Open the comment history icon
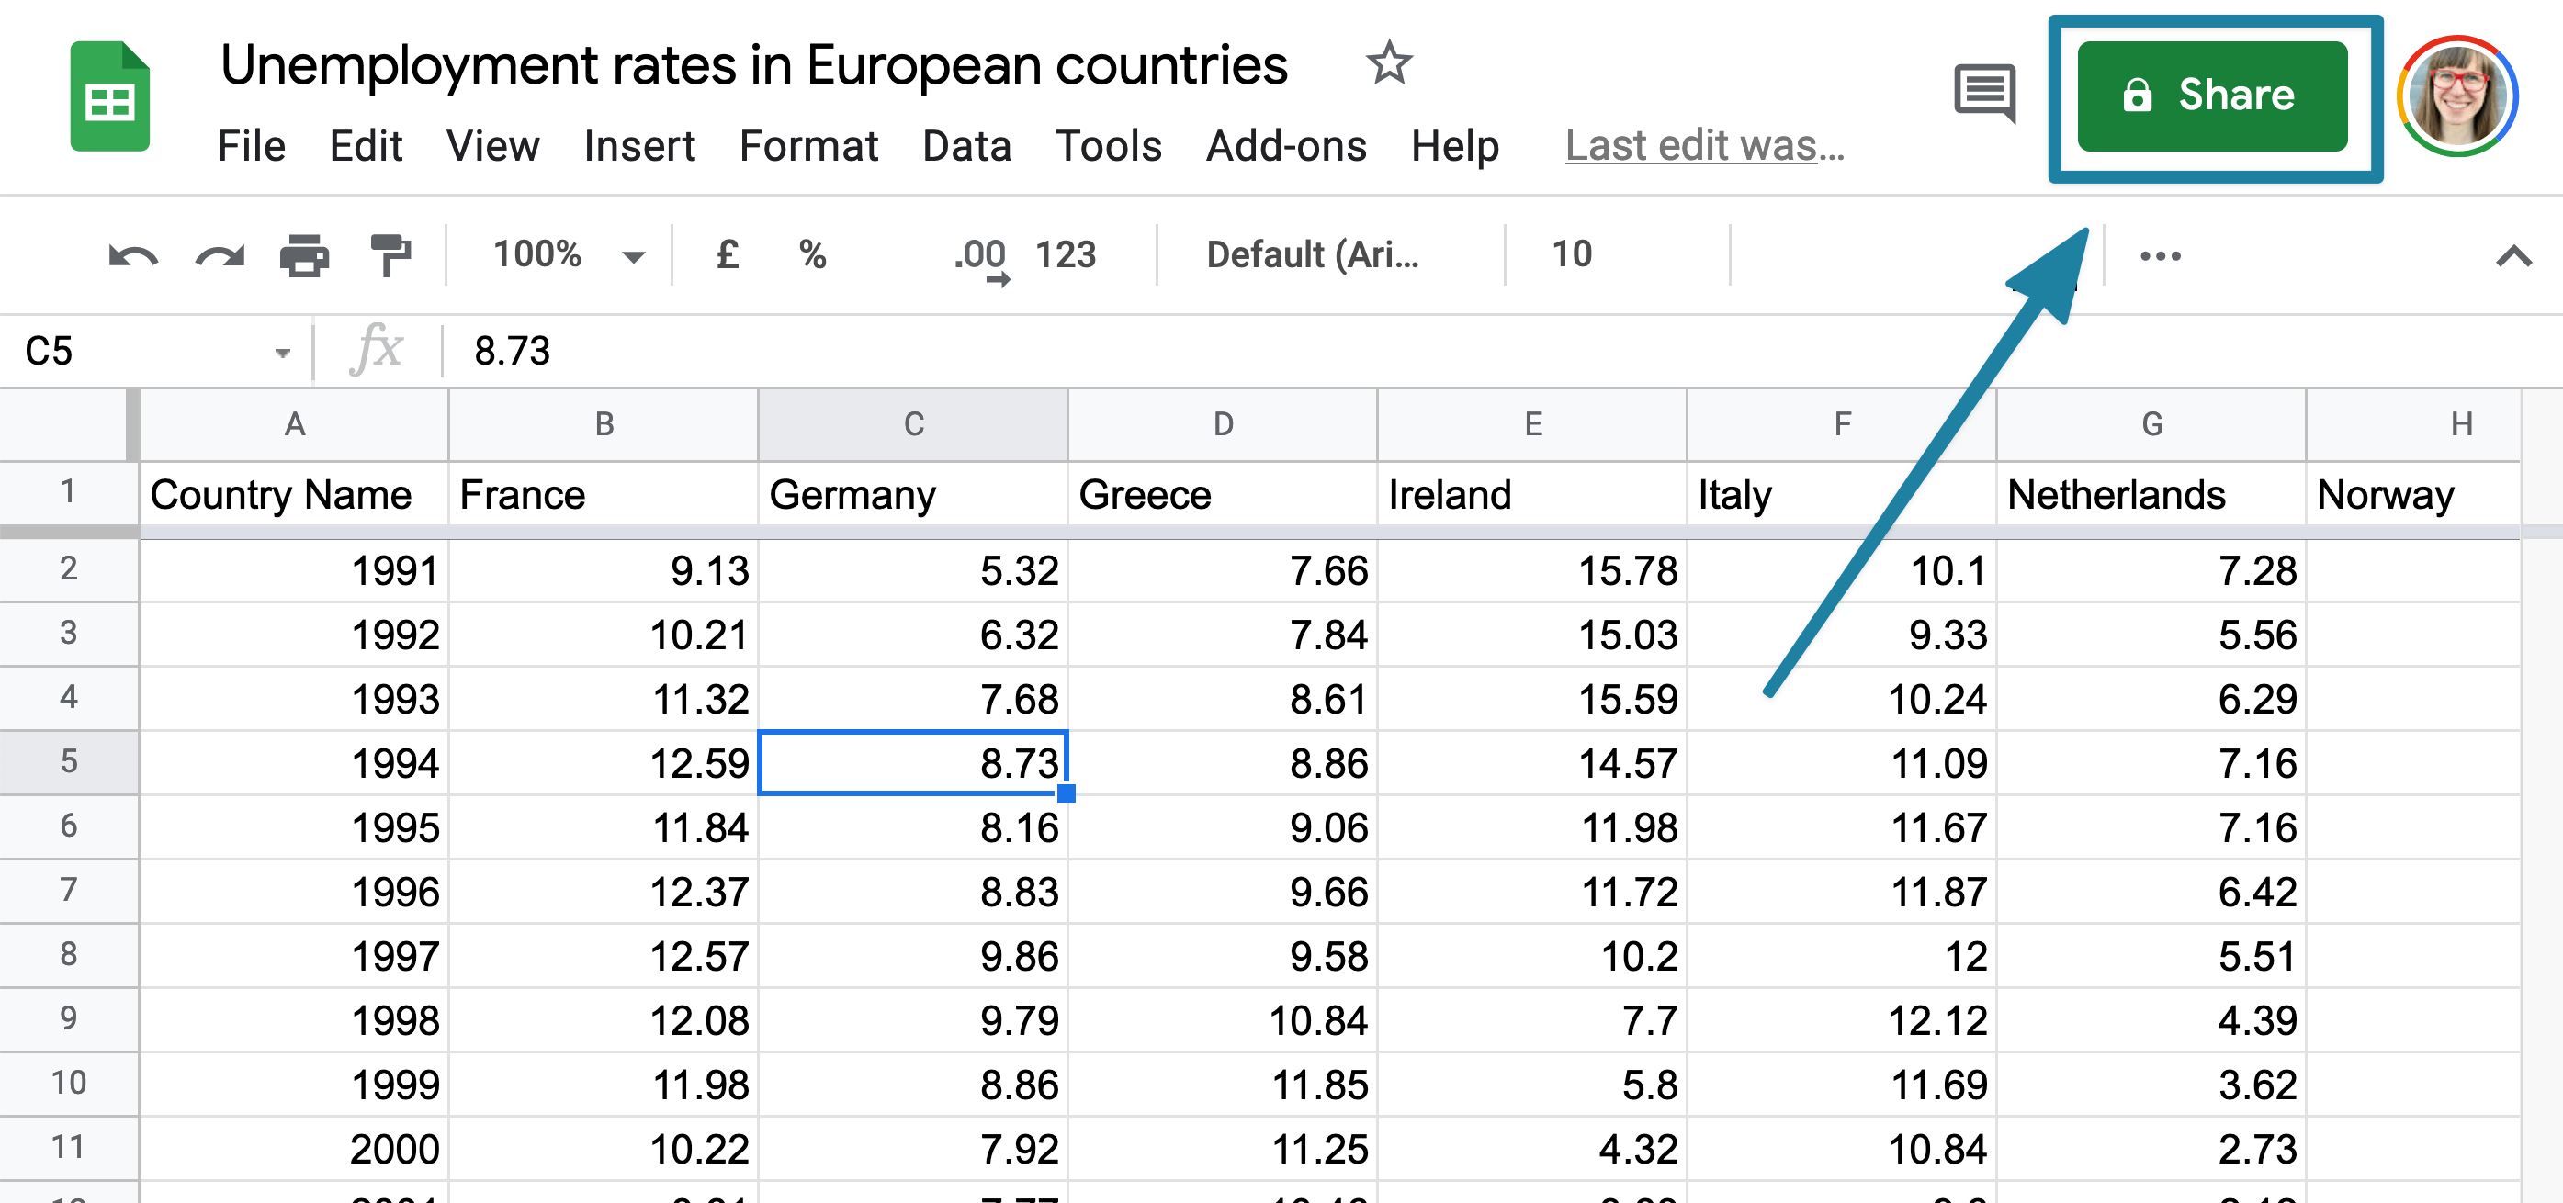The image size is (2563, 1203). tap(1985, 94)
